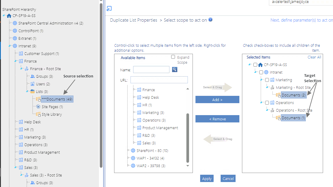Click the search magnifier beside the Name field
This screenshot has width=333, height=187.
point(175,69)
